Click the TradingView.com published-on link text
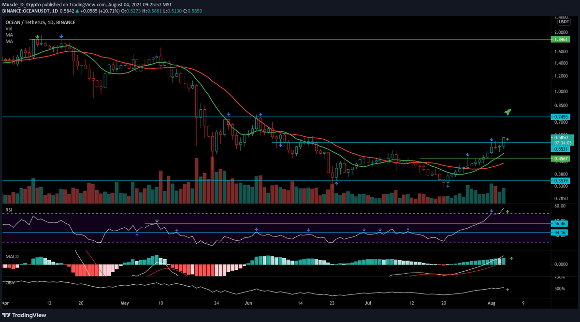The image size is (580, 322). coord(88,4)
